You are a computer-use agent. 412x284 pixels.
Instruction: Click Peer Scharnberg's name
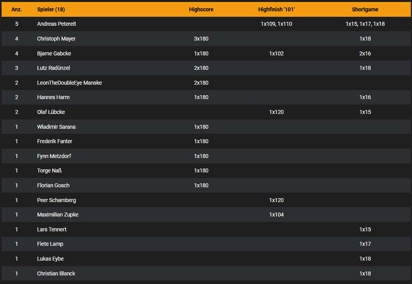point(57,200)
